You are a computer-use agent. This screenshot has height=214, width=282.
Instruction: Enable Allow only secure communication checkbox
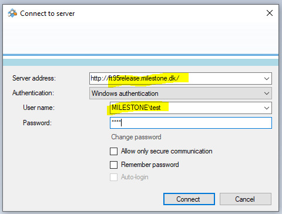tap(113, 151)
